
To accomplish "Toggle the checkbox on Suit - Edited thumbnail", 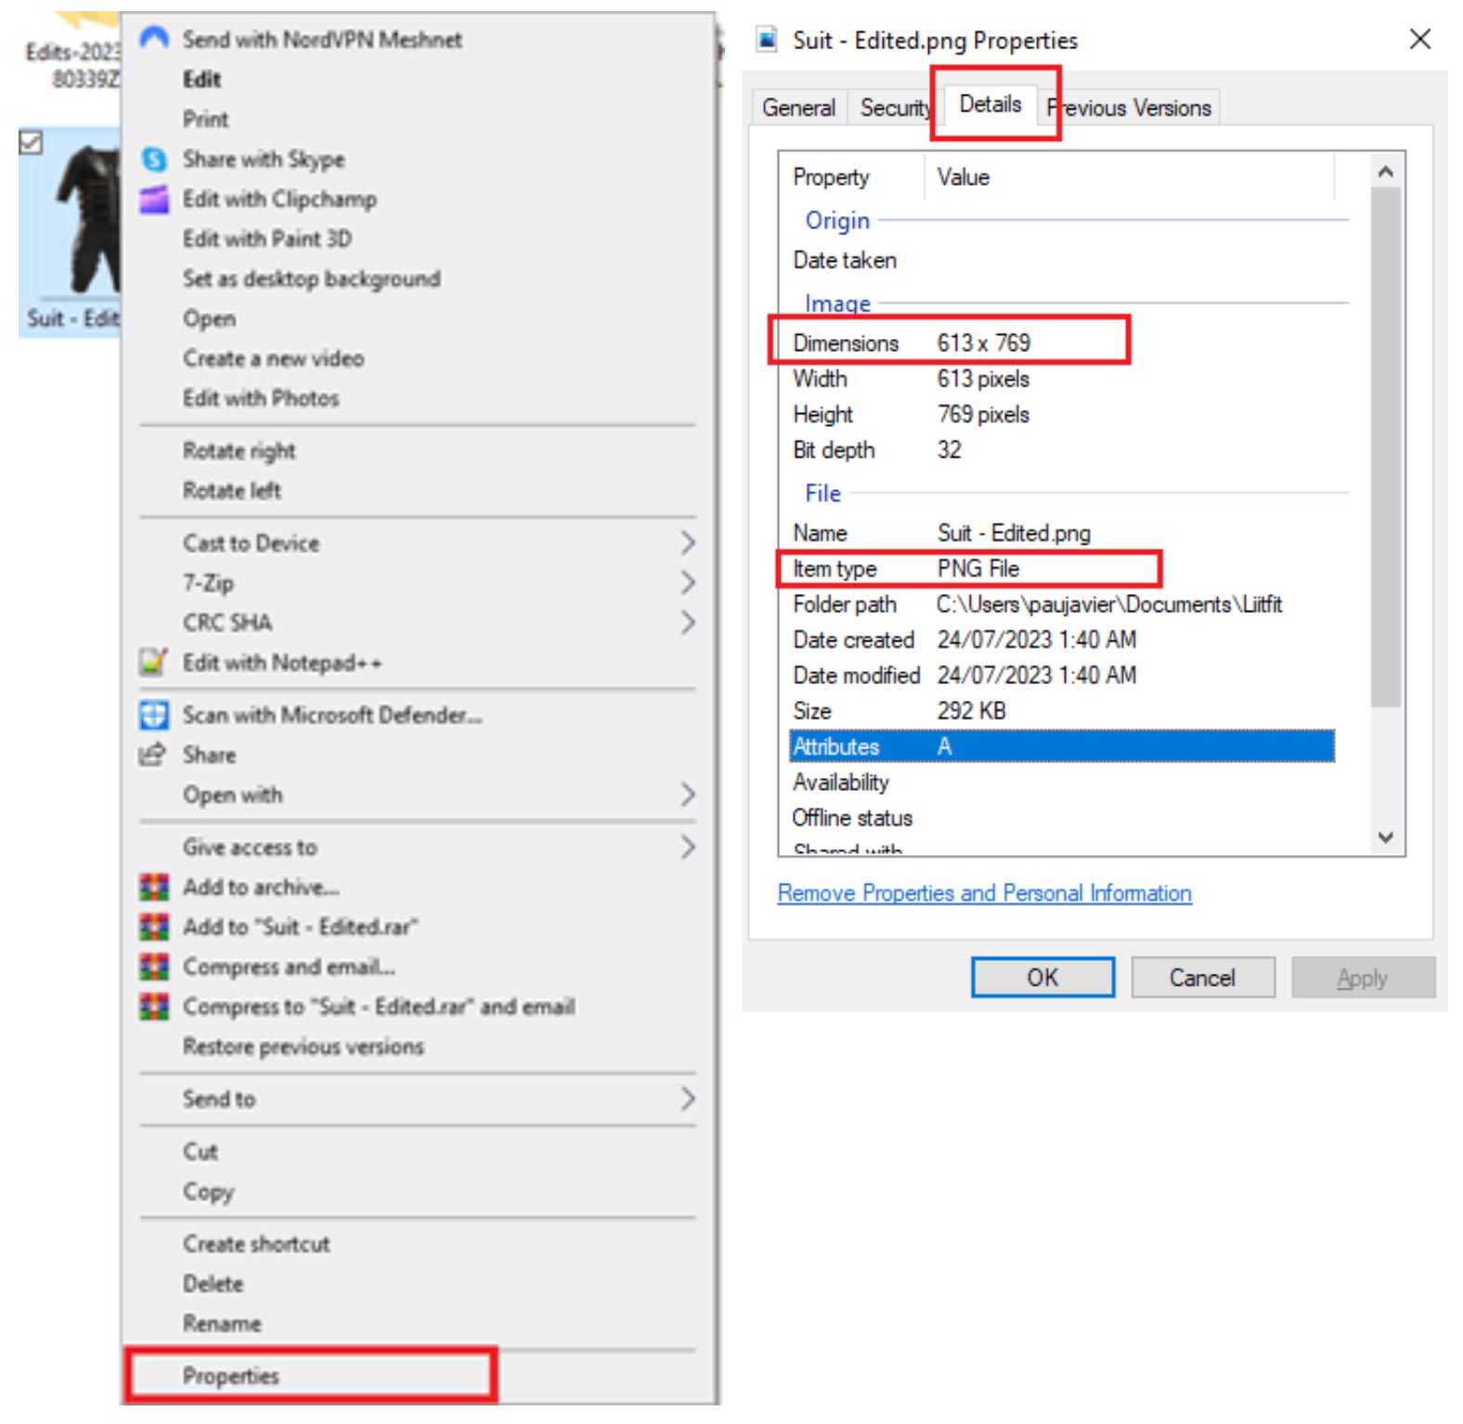I will click(x=31, y=142).
